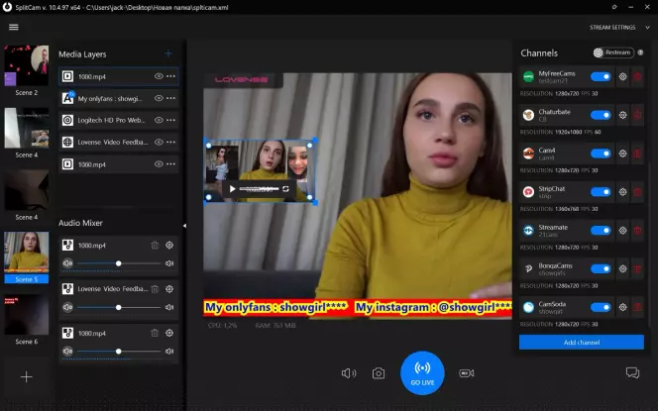
Task: Open the hamburger main menu
Action: [14, 28]
